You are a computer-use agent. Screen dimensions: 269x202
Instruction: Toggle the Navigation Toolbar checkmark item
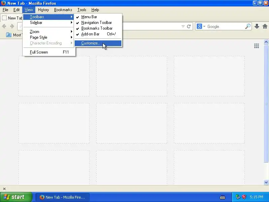click(98, 23)
